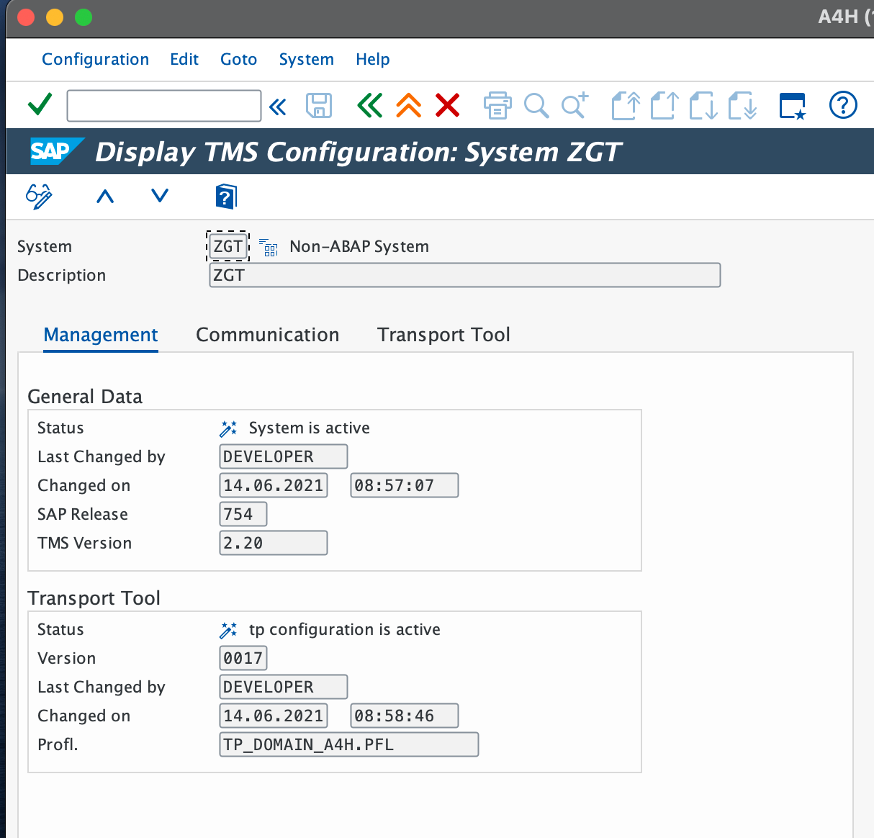
Task: Open the Configuration menu
Action: tap(96, 59)
